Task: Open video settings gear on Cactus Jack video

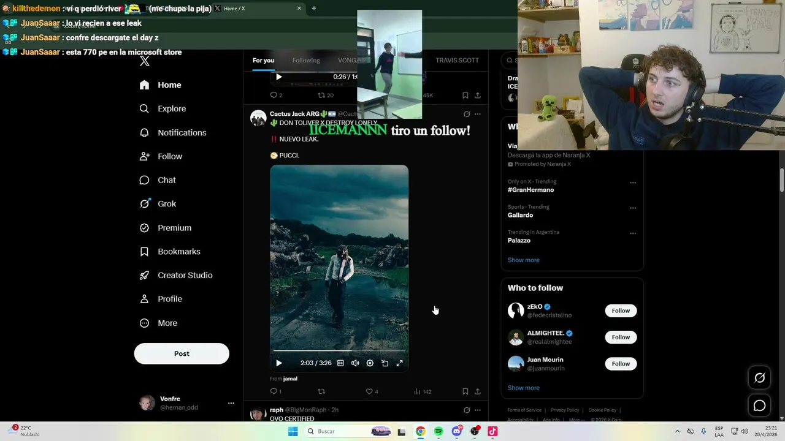Action: [370, 363]
